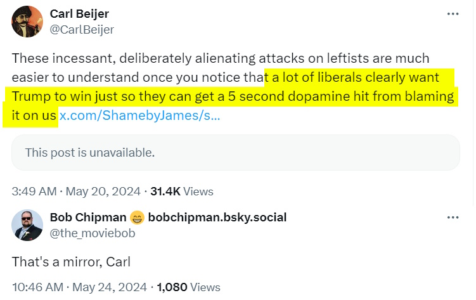Screen dimensions: 476x300
Task: Open Bob Chipman's profile picture
Action: pyautogui.click(x=27, y=225)
